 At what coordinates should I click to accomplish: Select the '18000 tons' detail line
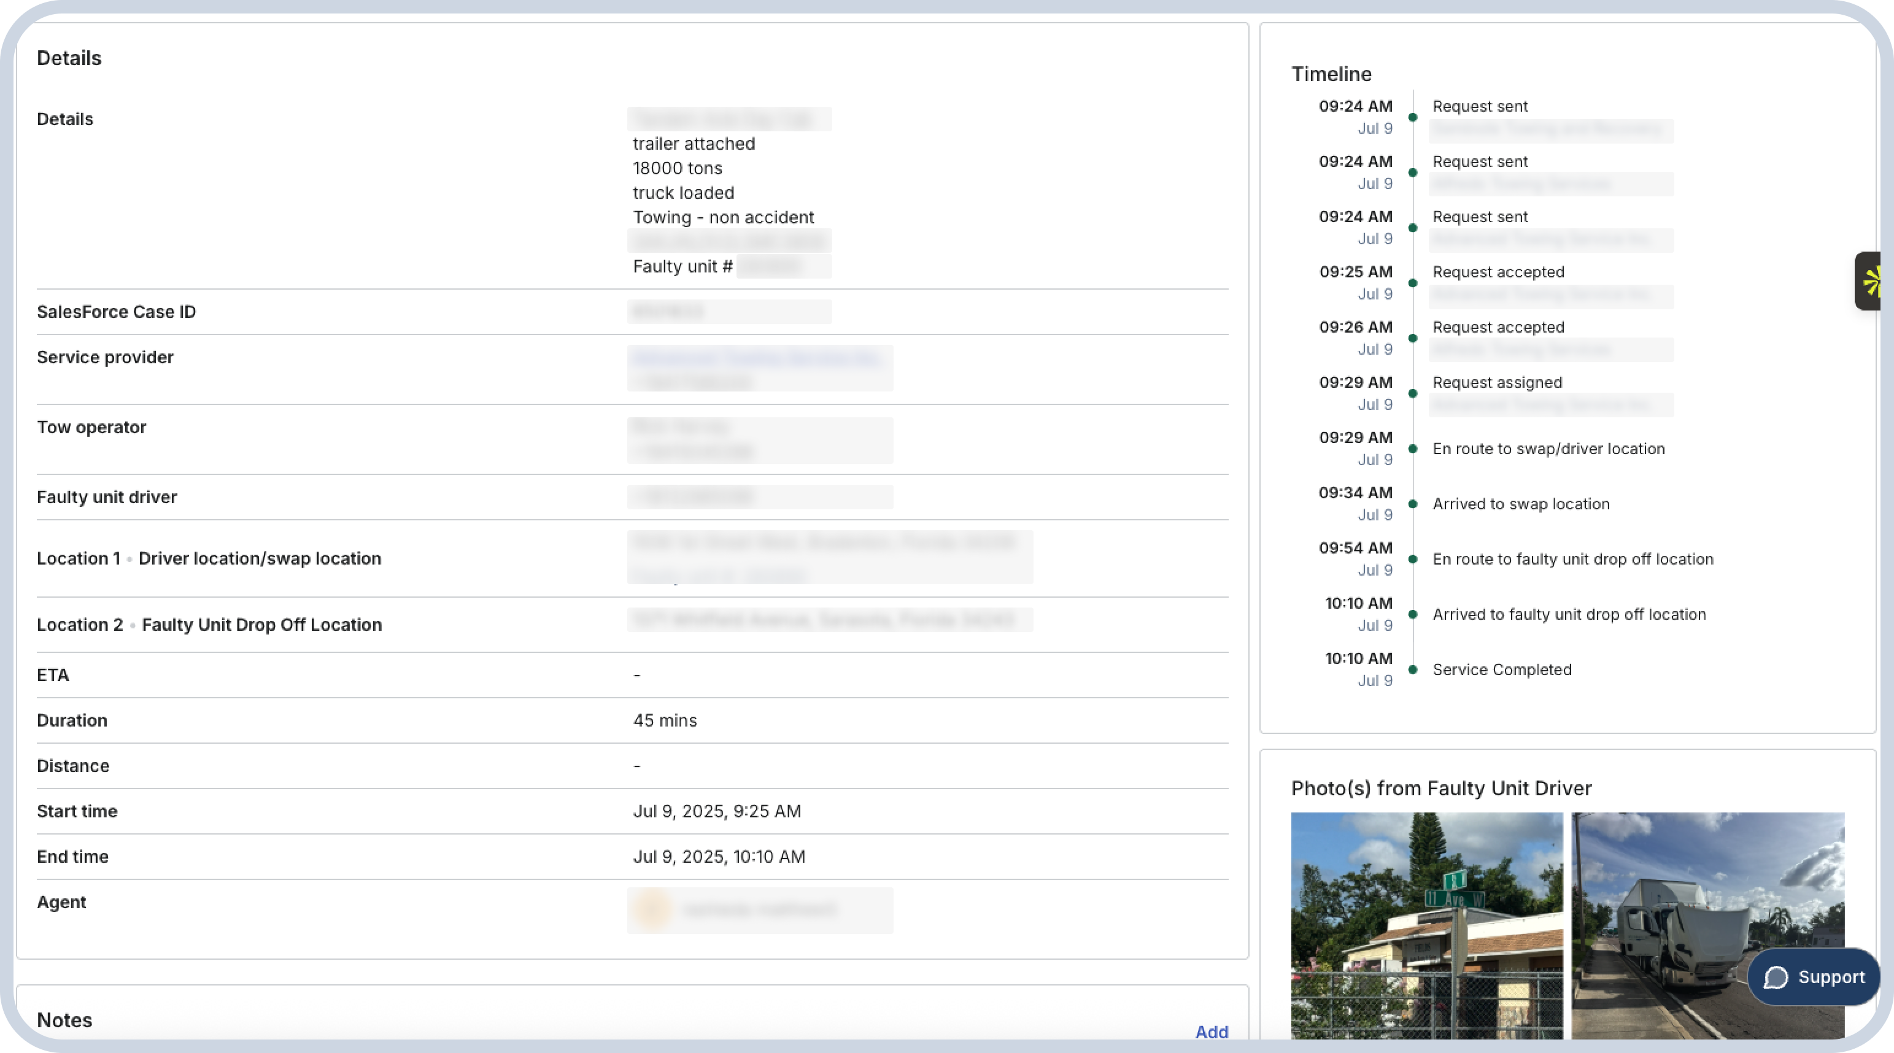pyautogui.click(x=677, y=168)
